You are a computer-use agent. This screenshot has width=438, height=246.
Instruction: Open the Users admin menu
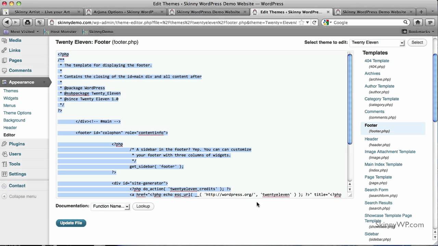pyautogui.click(x=15, y=154)
